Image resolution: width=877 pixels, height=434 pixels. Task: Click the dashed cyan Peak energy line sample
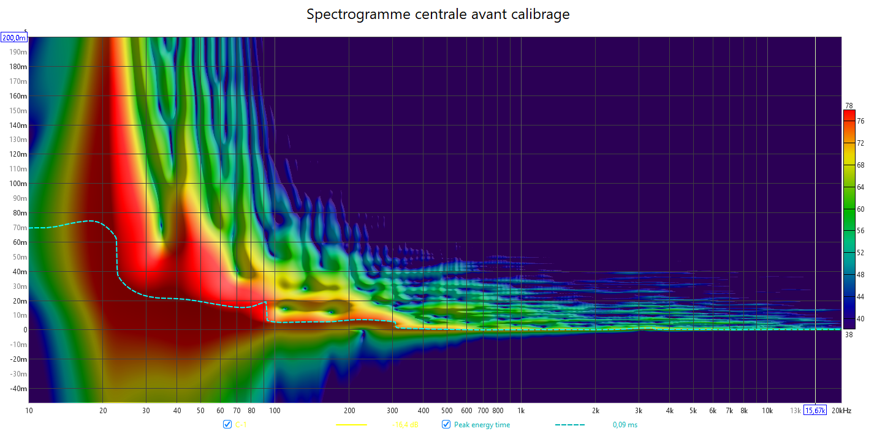coord(570,425)
